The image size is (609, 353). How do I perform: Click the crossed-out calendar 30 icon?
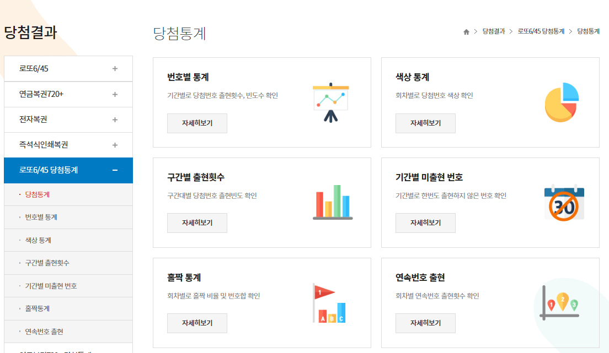tap(564, 203)
